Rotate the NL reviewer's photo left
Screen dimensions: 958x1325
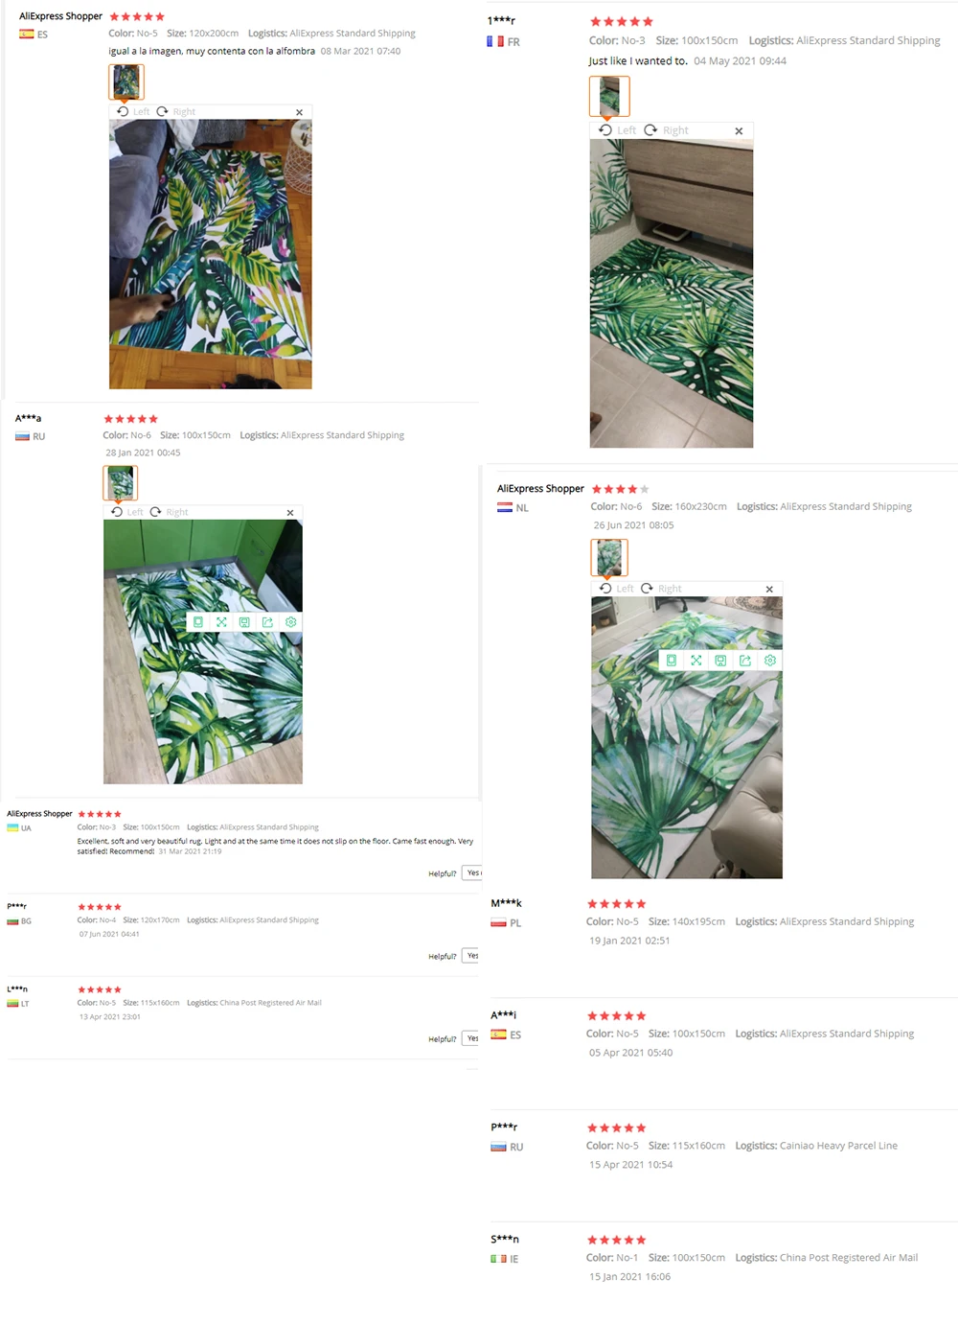click(x=616, y=589)
